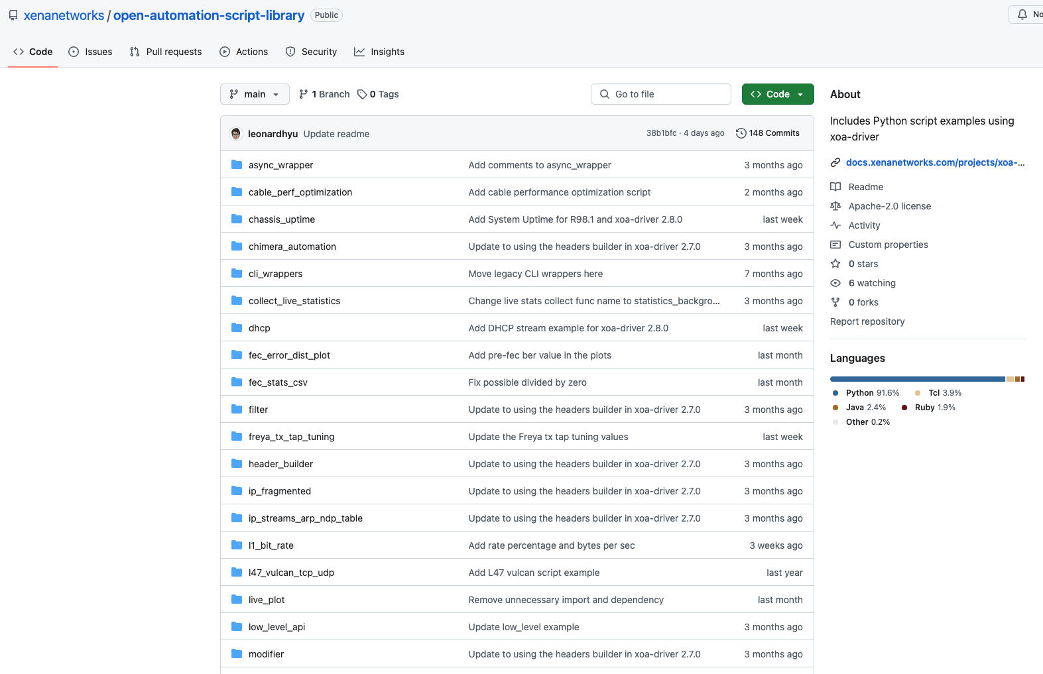Screen dimensions: 1043x674
Task: Open the Update readme commit message
Action: click(x=336, y=134)
